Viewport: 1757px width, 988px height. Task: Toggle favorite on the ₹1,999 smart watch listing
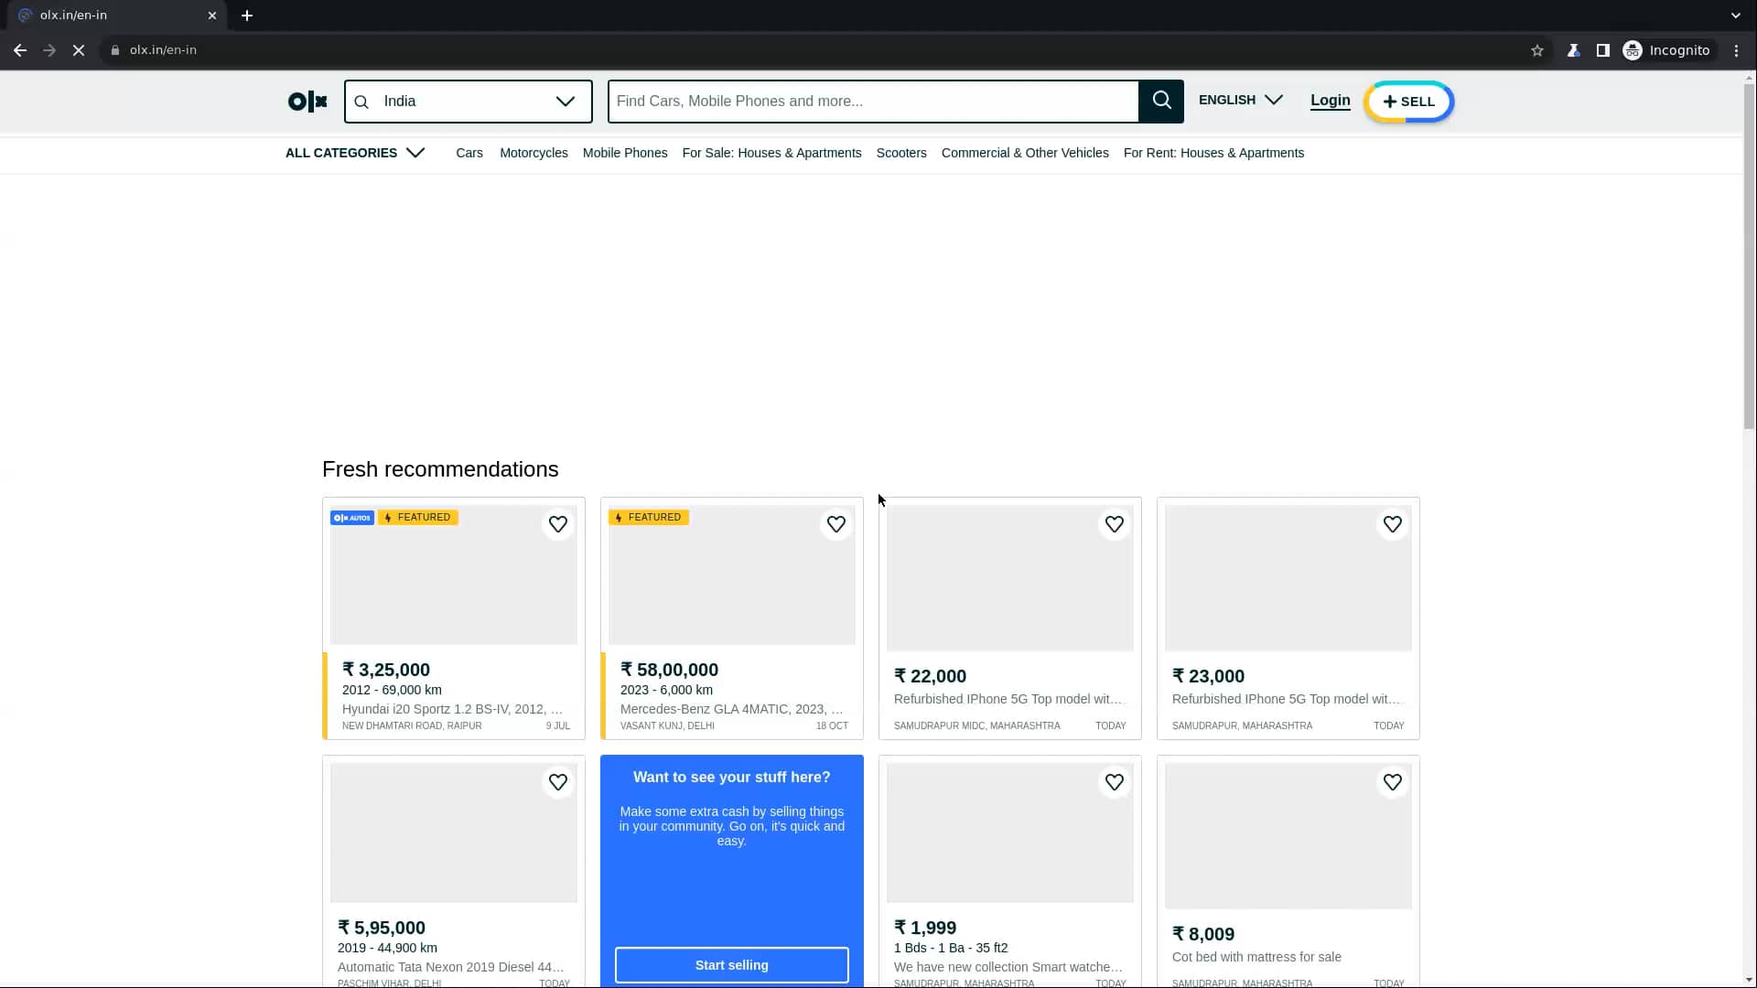[1114, 782]
